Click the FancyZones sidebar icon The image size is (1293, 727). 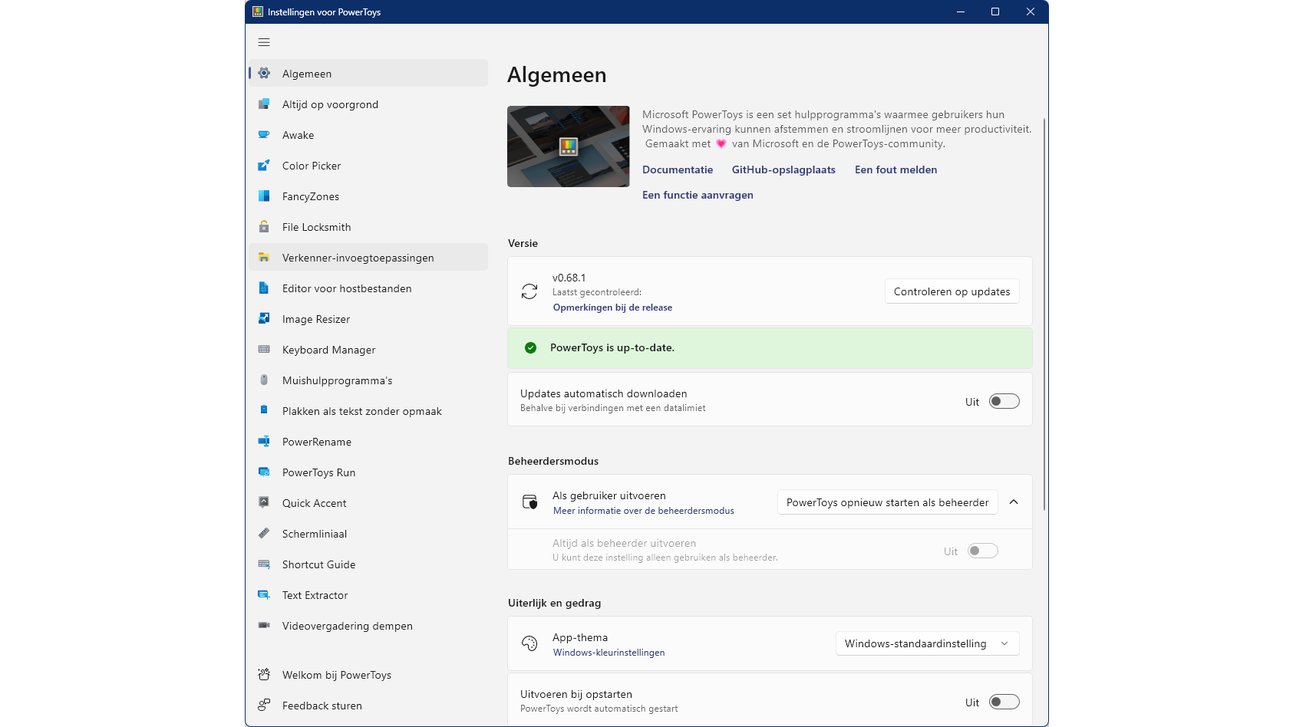pyautogui.click(x=264, y=196)
